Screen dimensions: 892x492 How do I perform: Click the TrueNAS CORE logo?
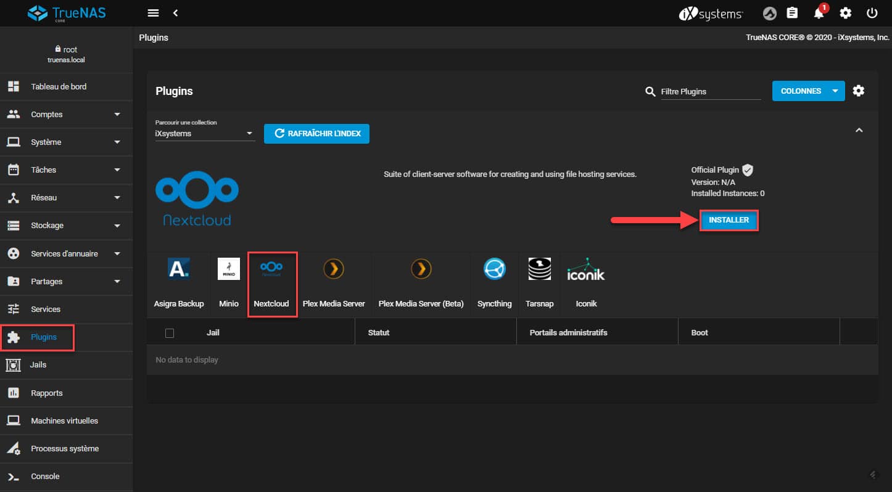coord(65,13)
